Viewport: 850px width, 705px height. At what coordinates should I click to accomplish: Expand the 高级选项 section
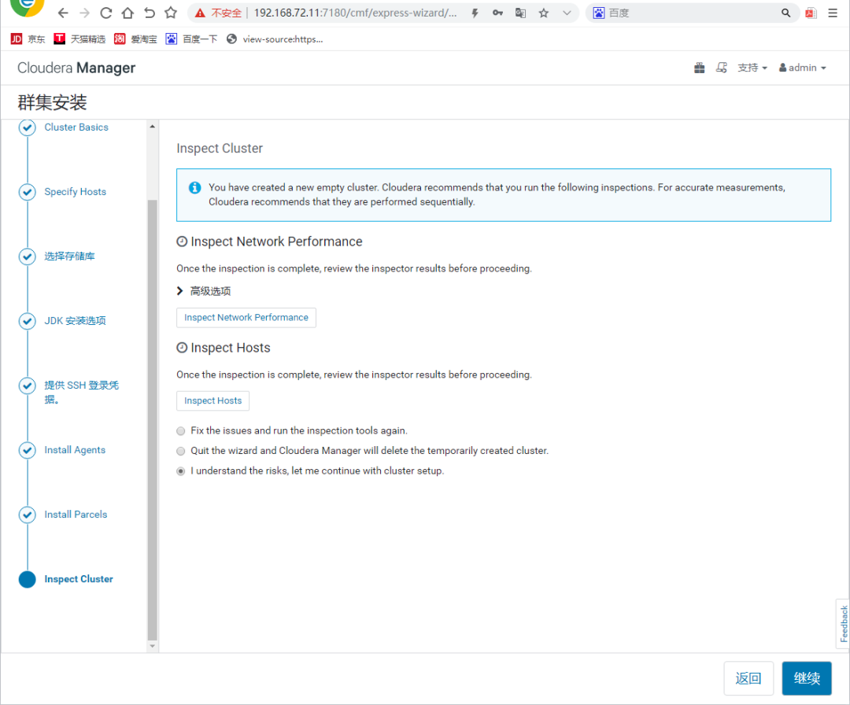click(x=204, y=292)
